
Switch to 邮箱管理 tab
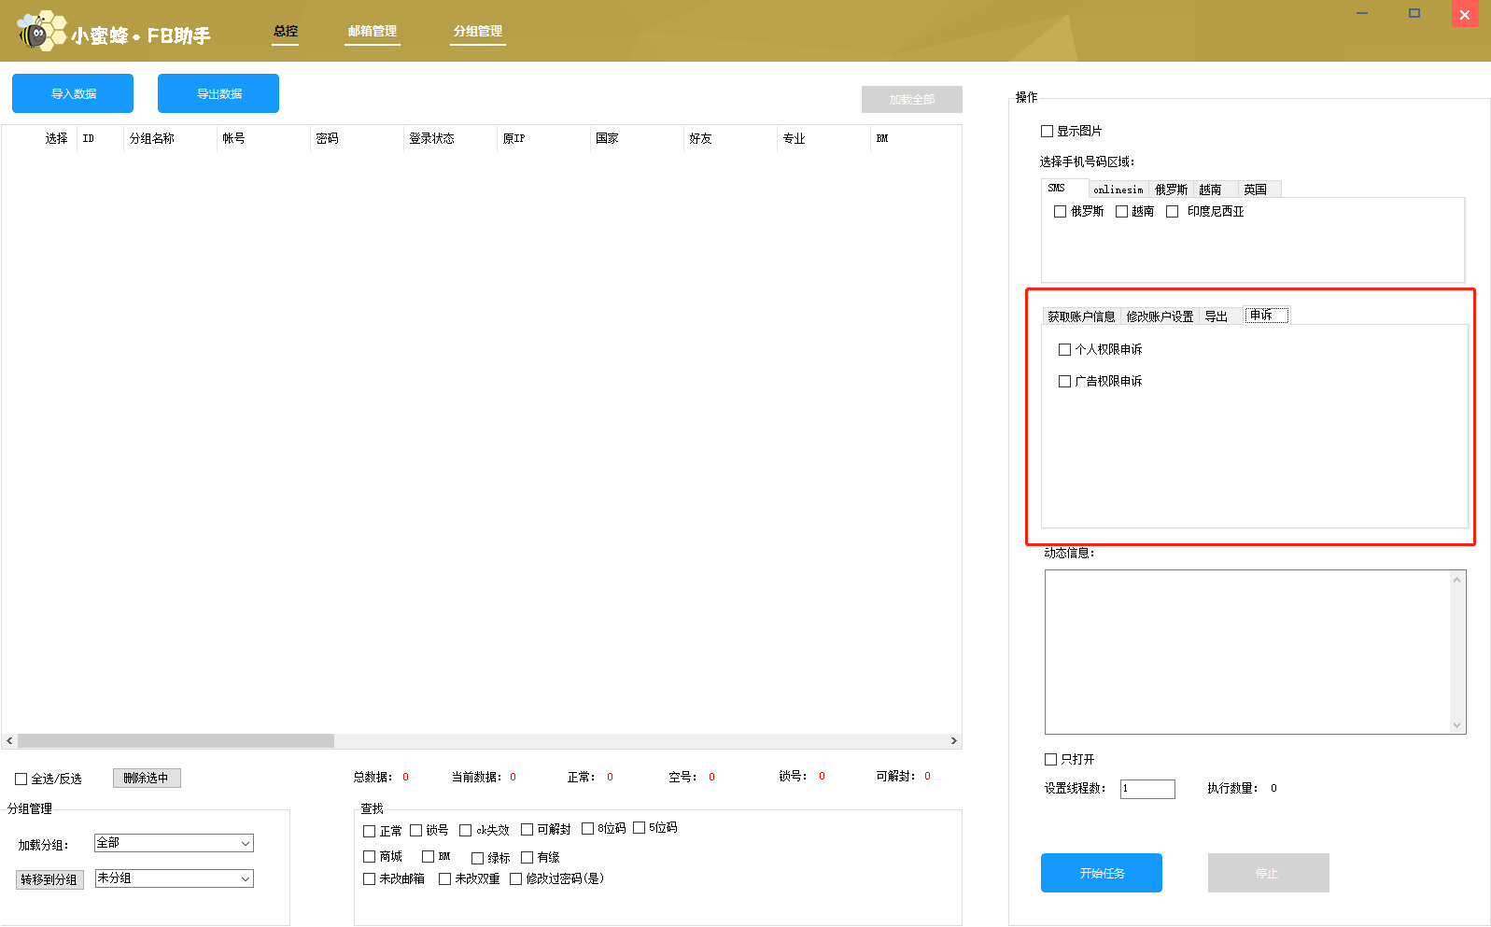(x=373, y=32)
